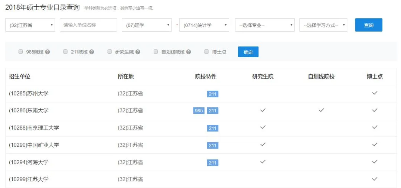Open the (07)理学 category dropdown
Image resolution: width=401 pixels, height=188 pixels.
(147, 25)
